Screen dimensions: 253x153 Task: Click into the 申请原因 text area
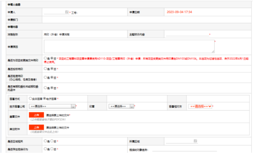coord(129,46)
